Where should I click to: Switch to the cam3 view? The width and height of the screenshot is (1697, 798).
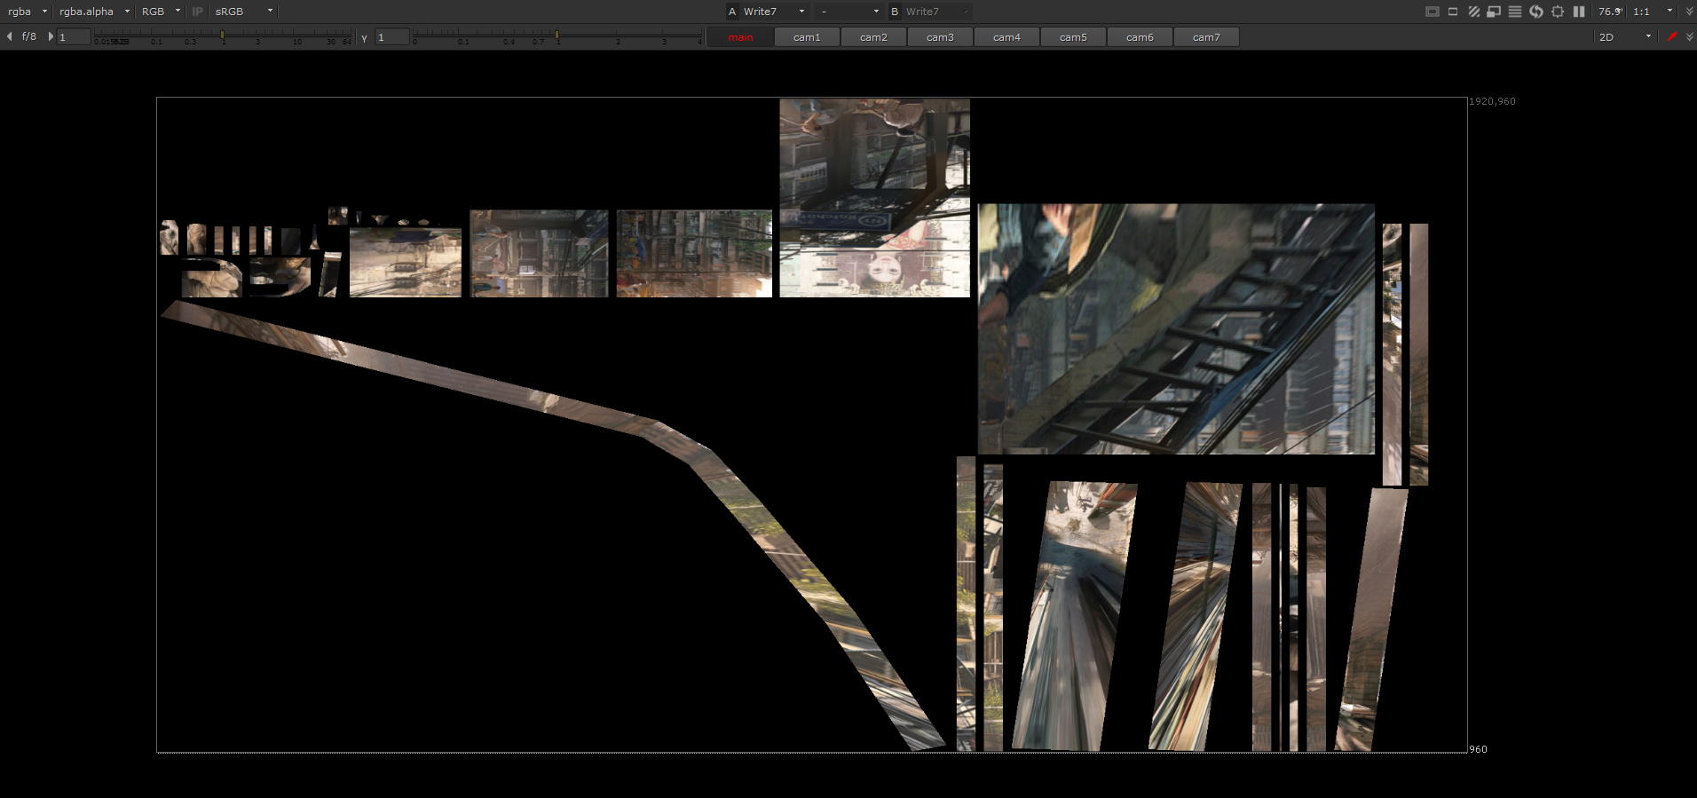click(940, 37)
